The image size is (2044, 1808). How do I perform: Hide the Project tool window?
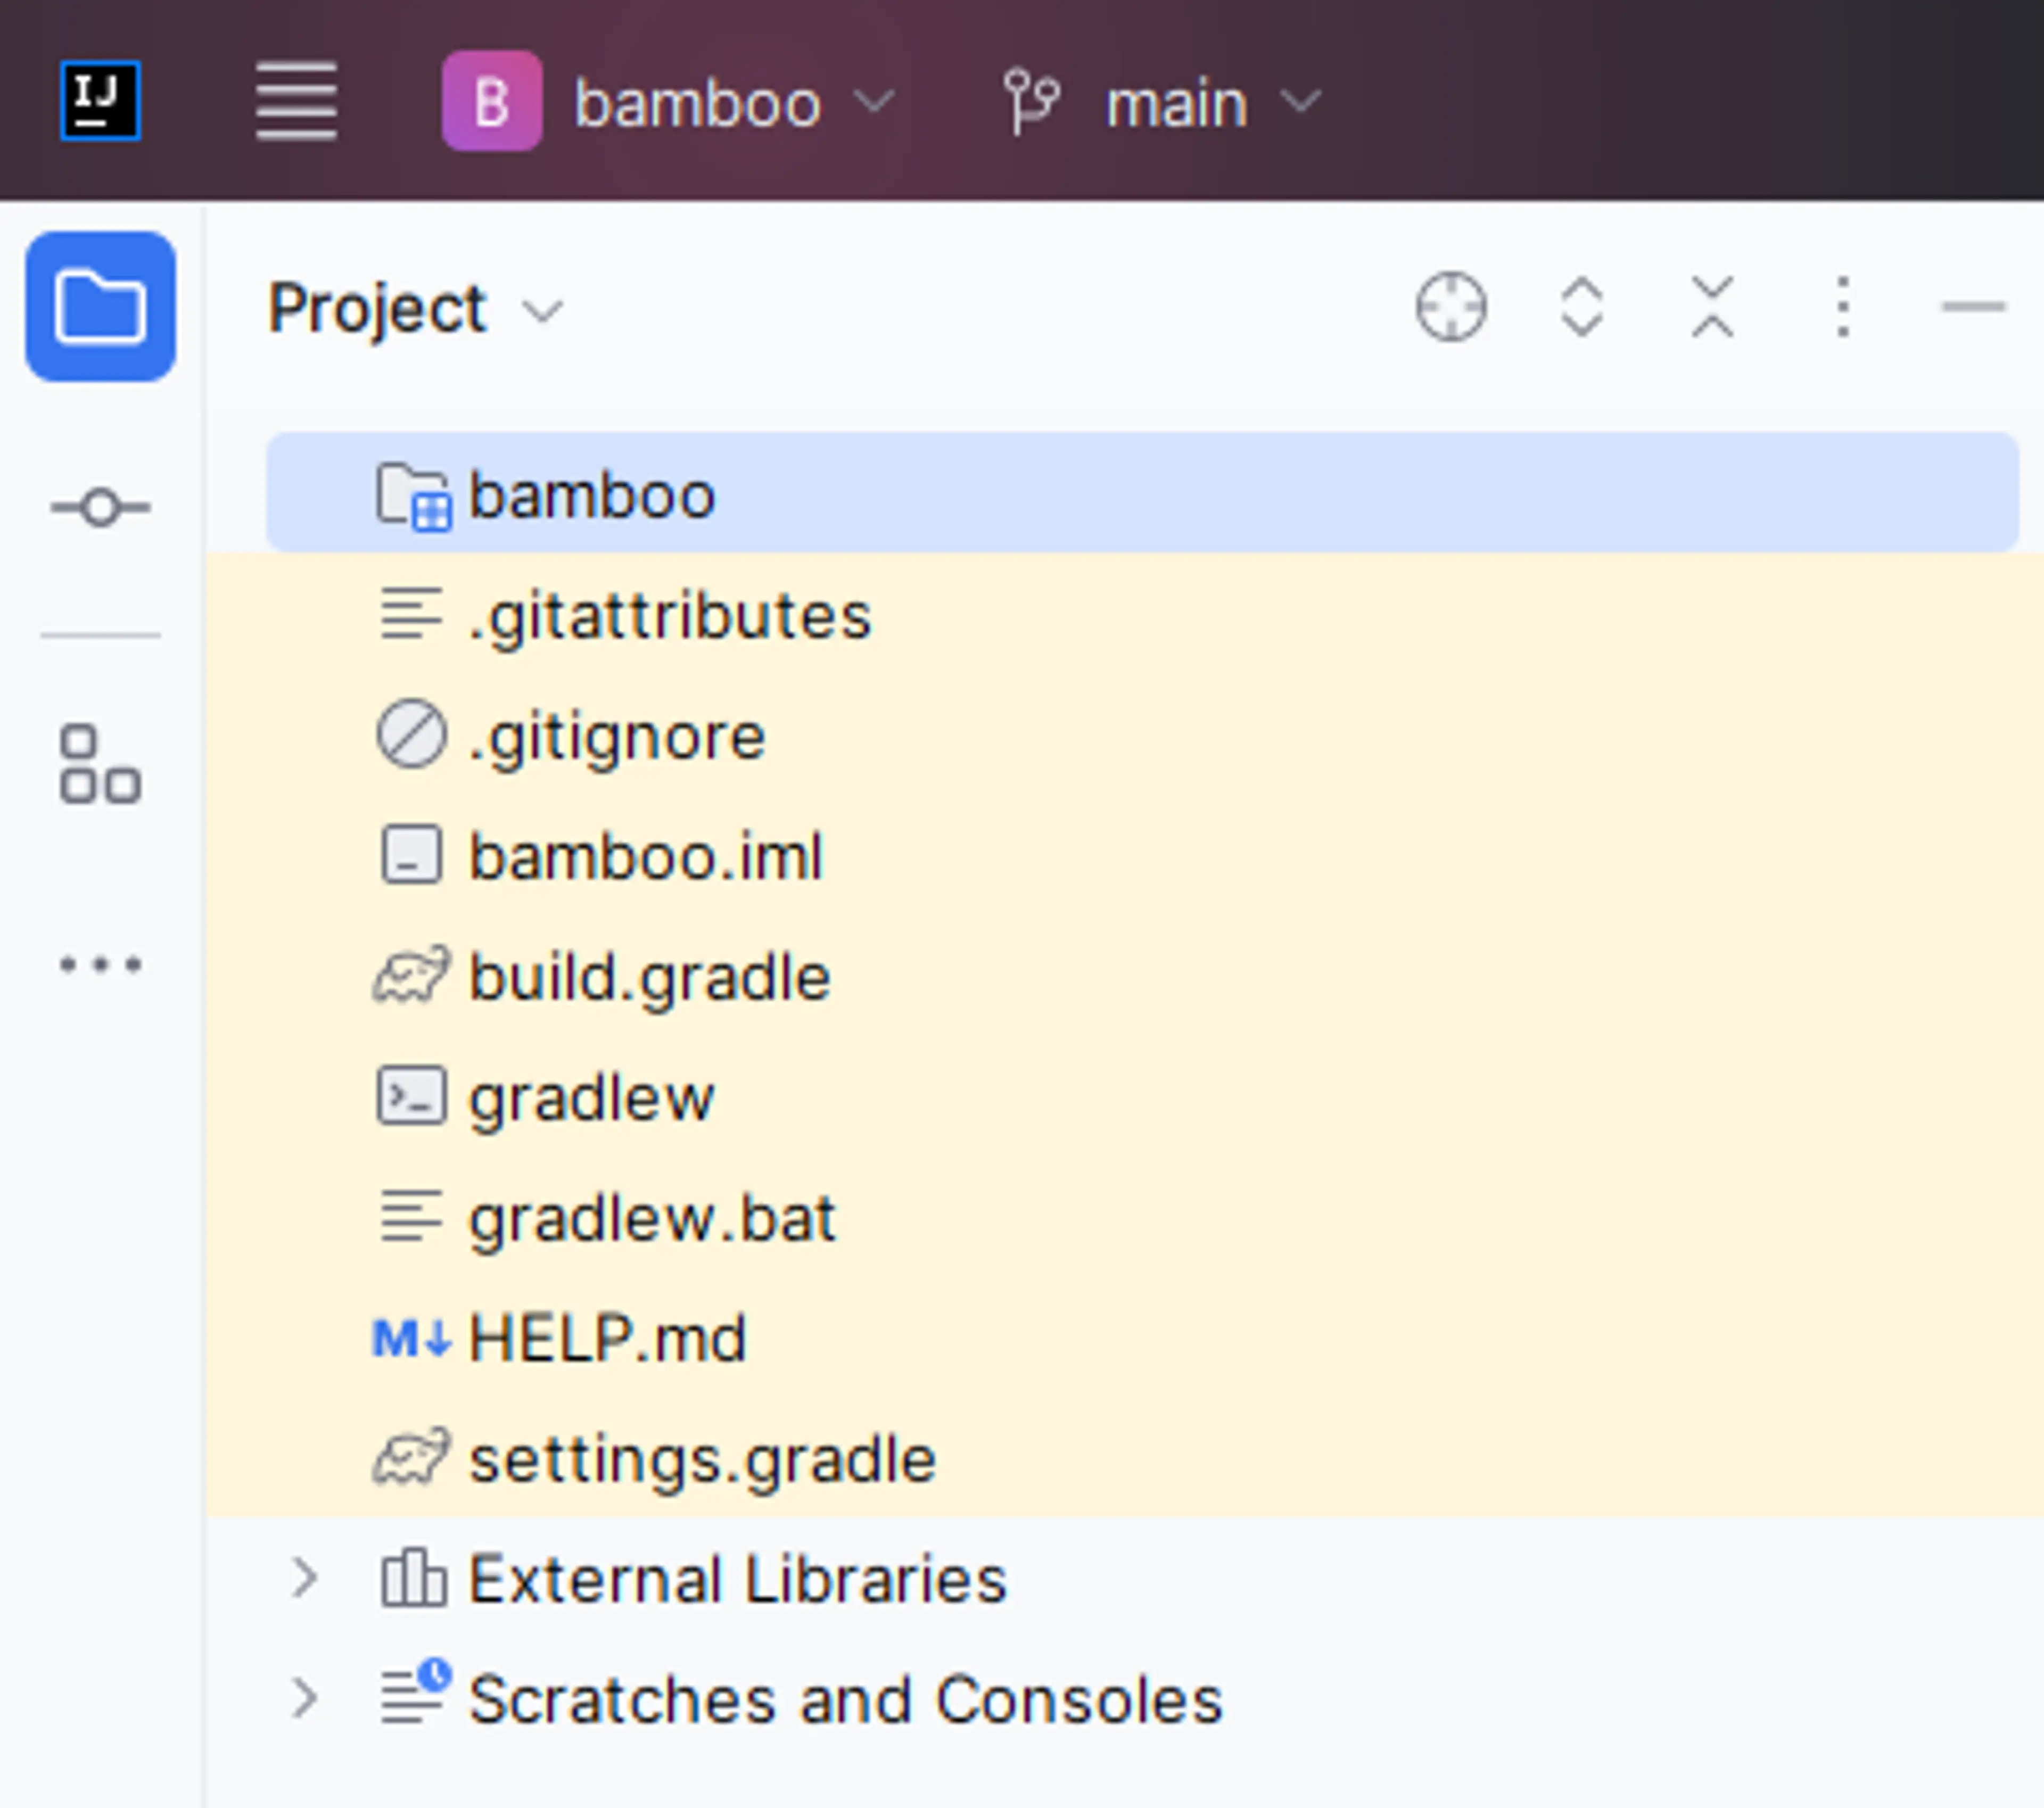pos(1973,307)
